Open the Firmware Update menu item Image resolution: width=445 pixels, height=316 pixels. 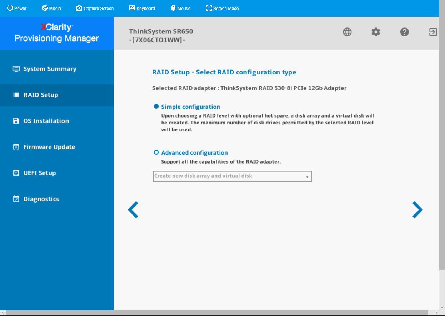pos(57,147)
